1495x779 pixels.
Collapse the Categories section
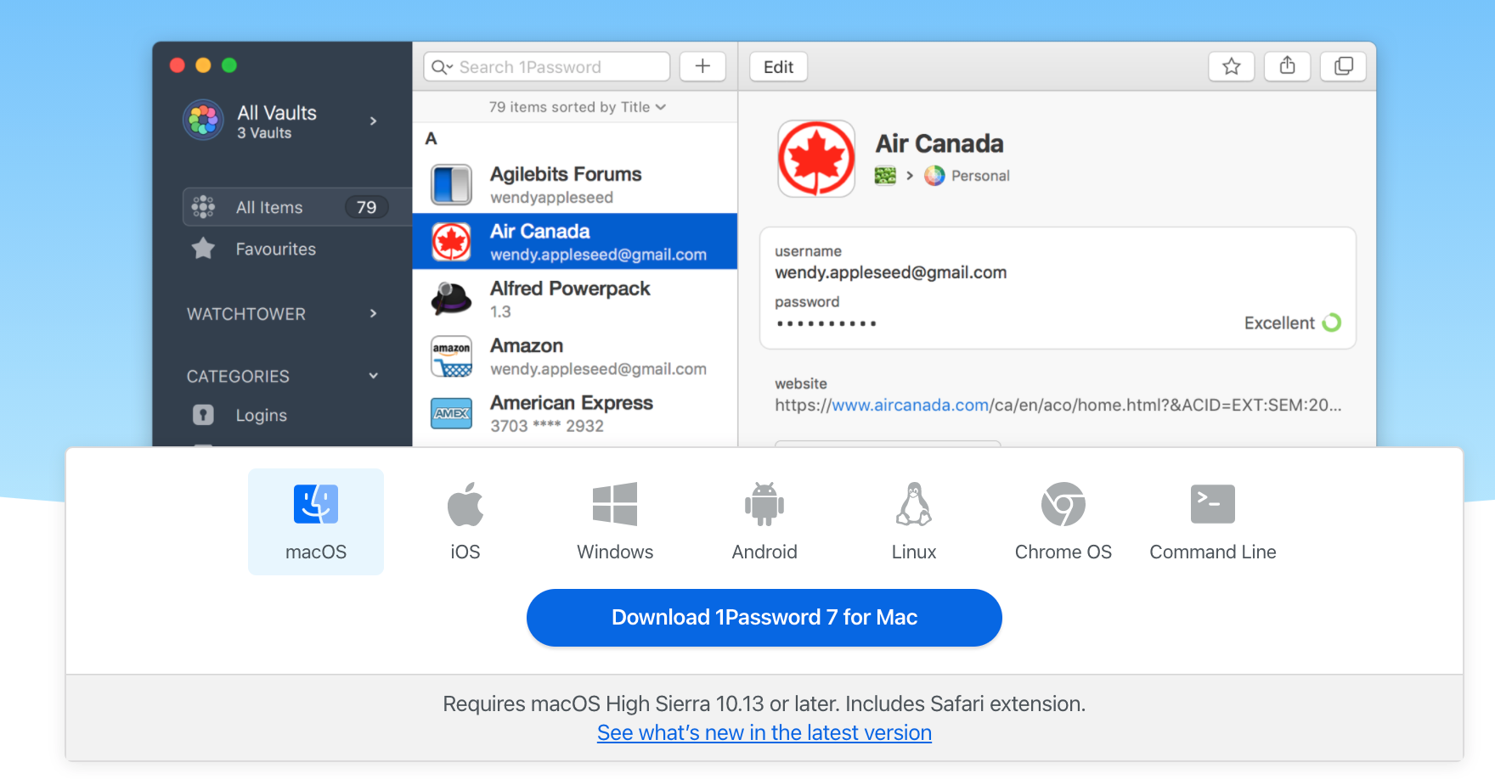click(x=373, y=376)
